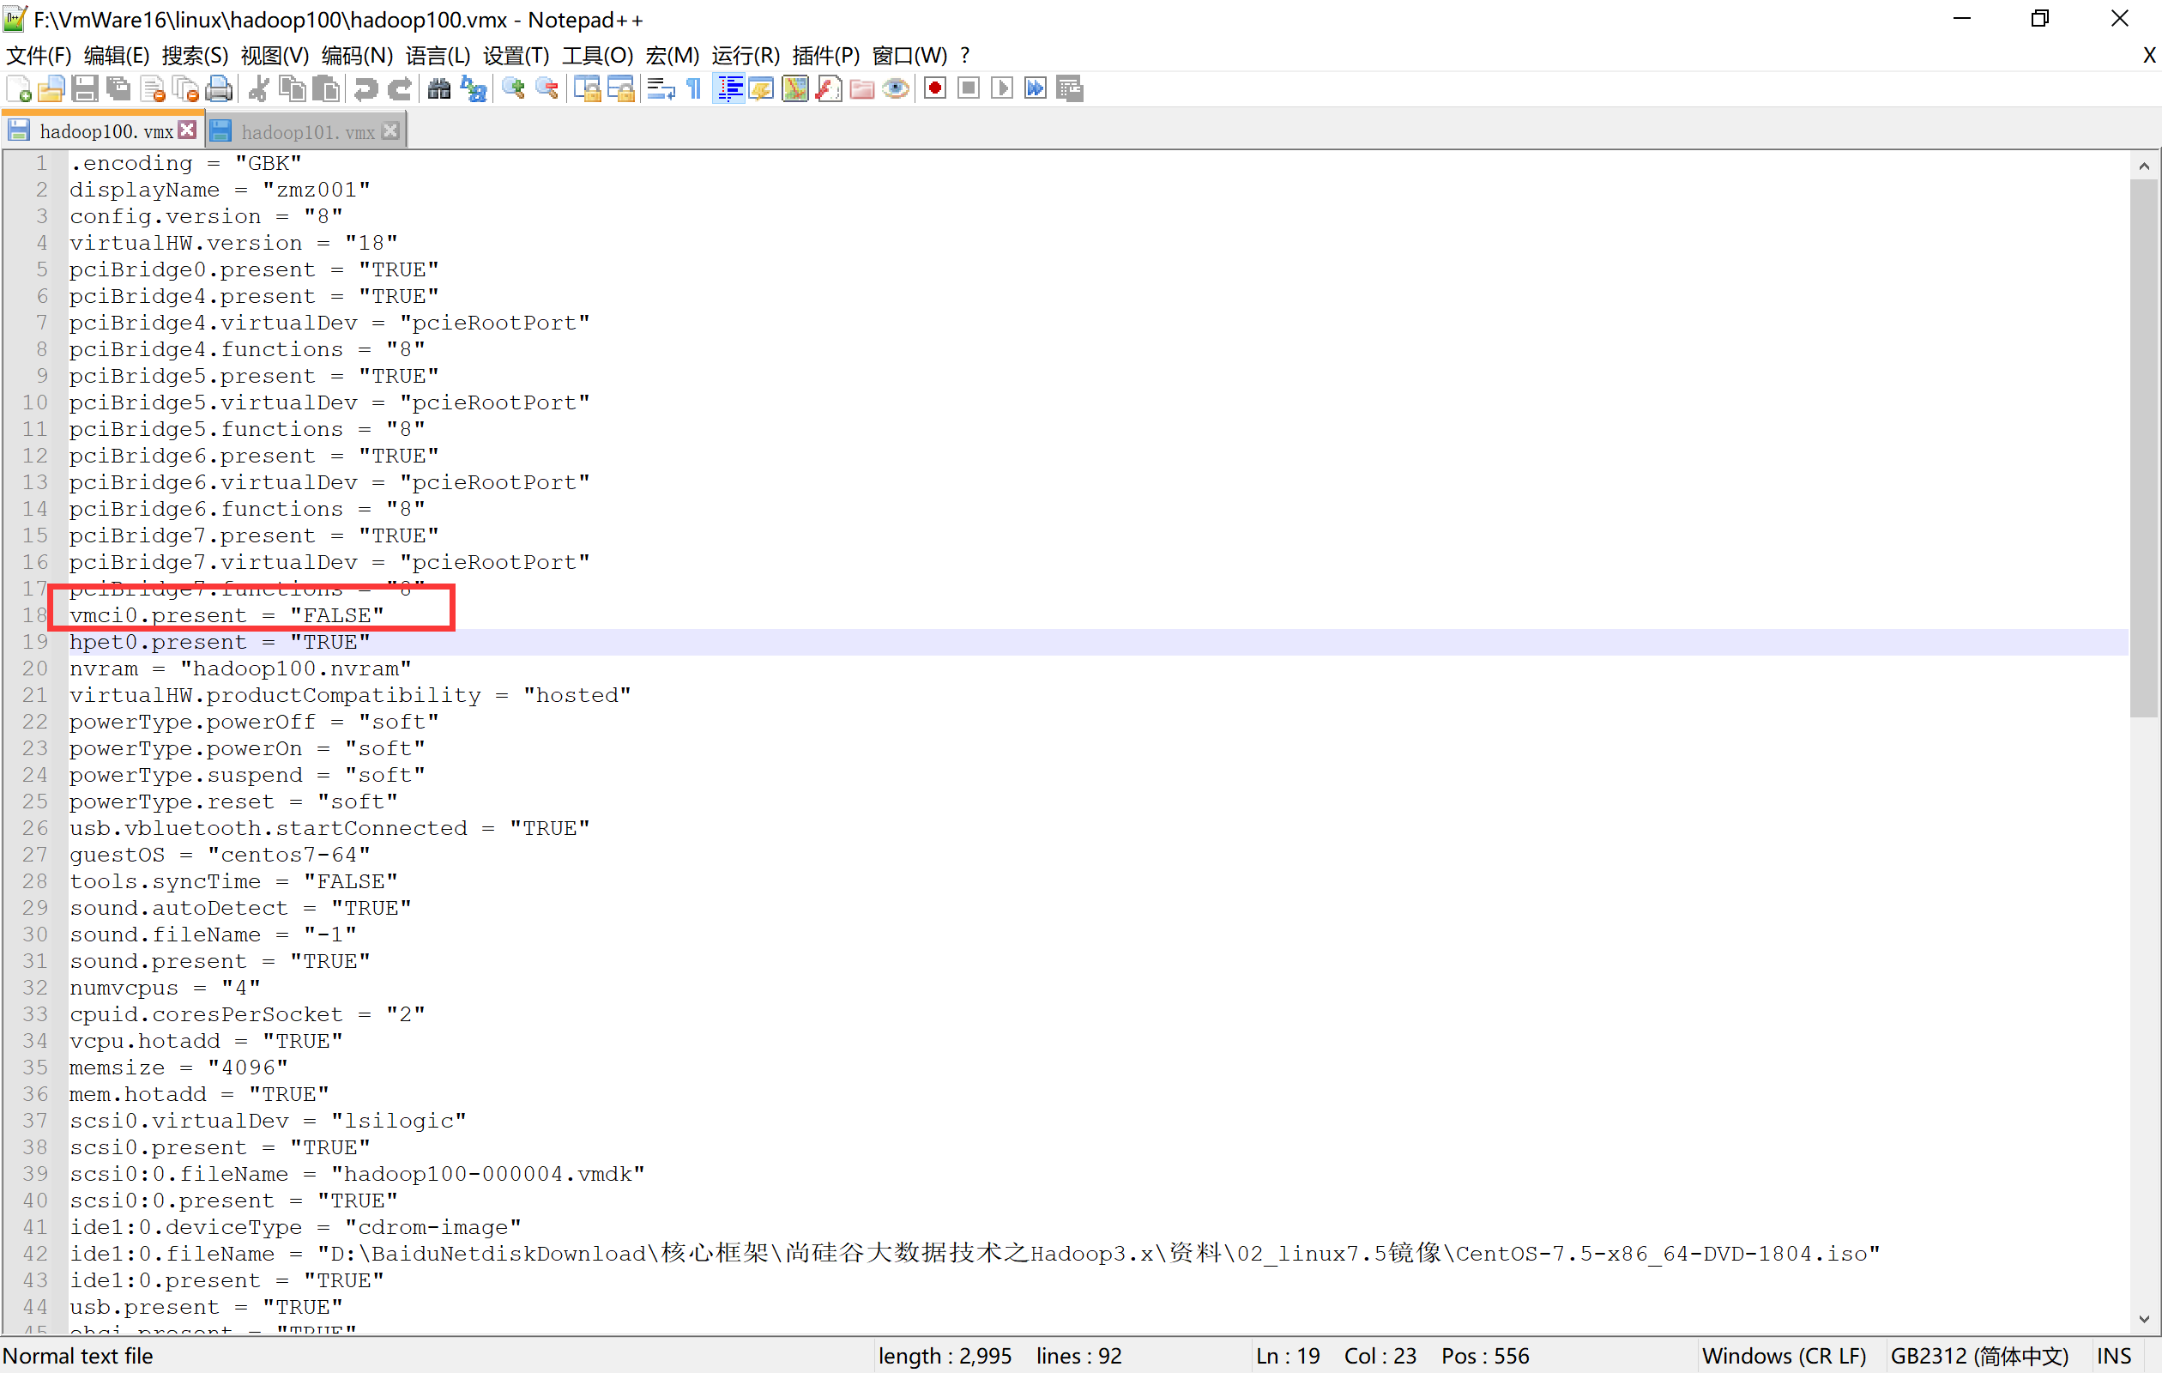
Task: Click scroll down arrow of editor
Action: (2143, 1319)
